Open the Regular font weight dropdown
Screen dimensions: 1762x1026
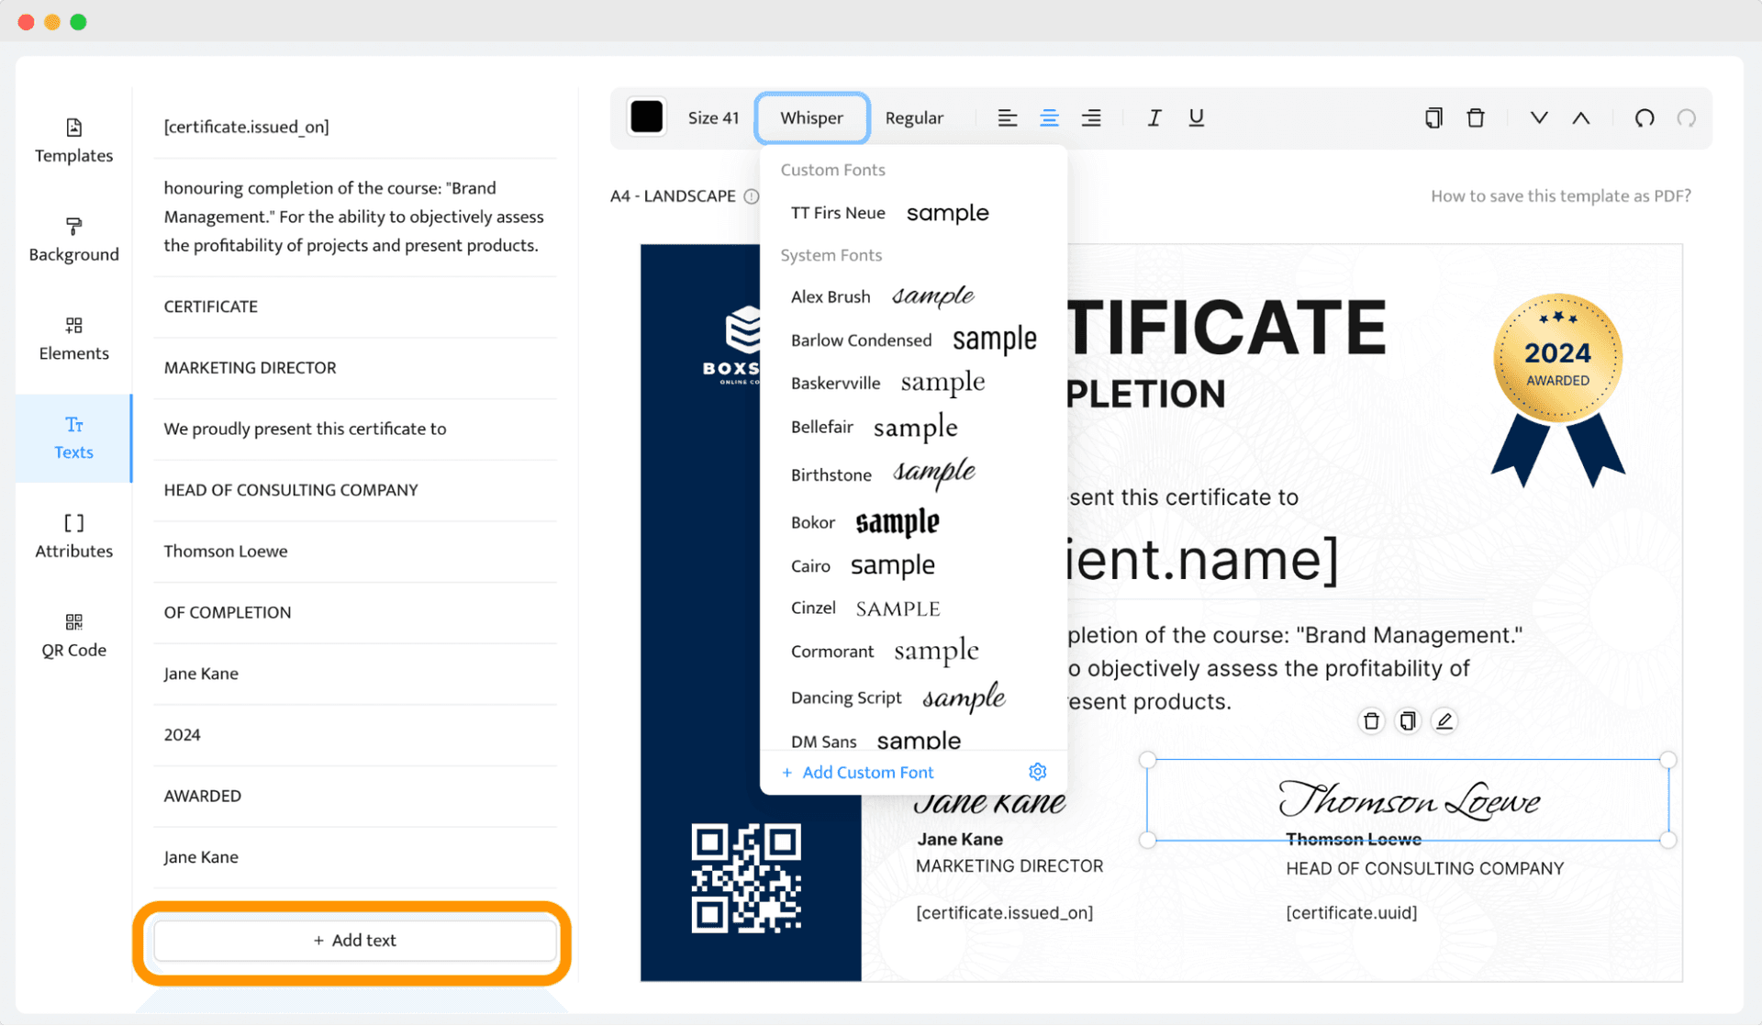[x=914, y=117]
